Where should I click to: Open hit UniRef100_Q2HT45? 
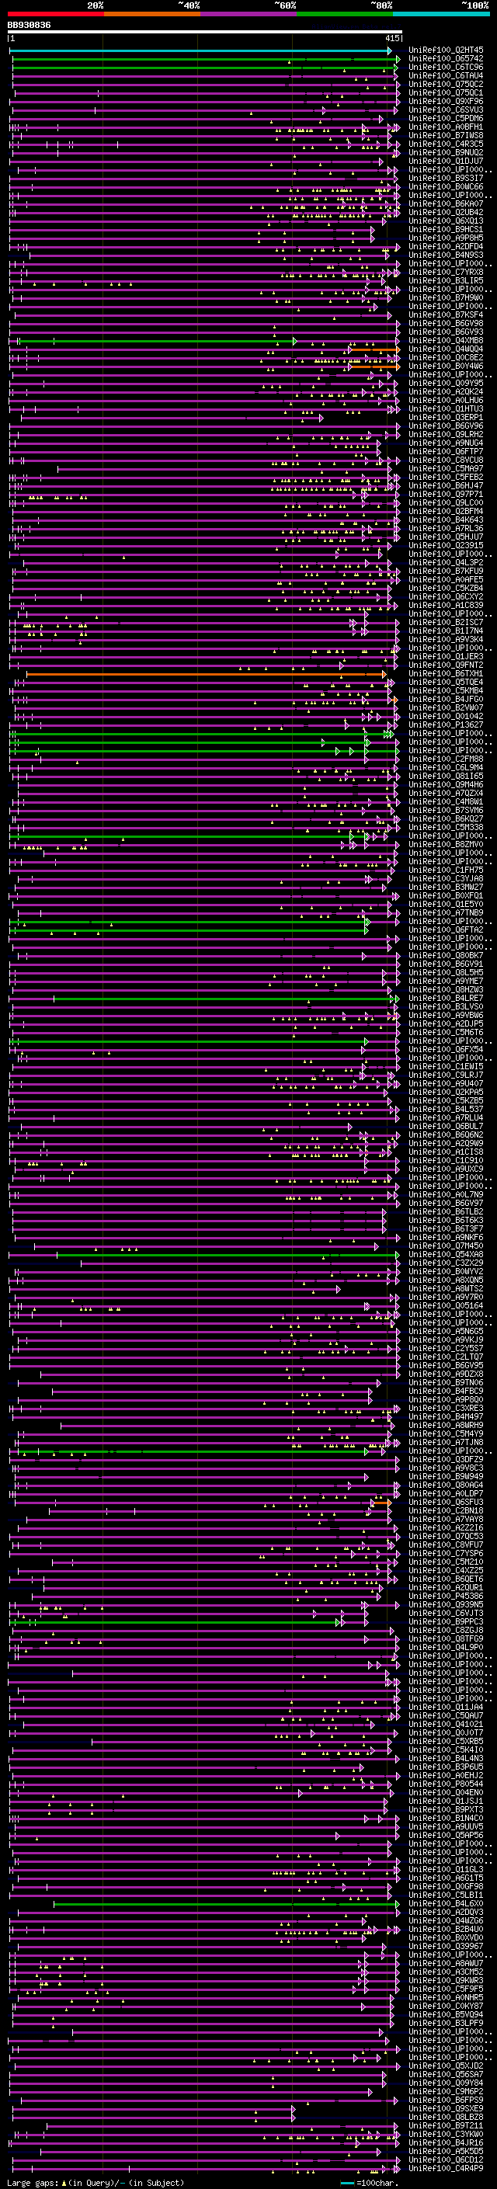445,50
